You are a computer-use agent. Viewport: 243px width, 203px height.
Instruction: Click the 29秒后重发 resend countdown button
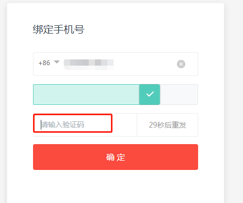tap(168, 125)
